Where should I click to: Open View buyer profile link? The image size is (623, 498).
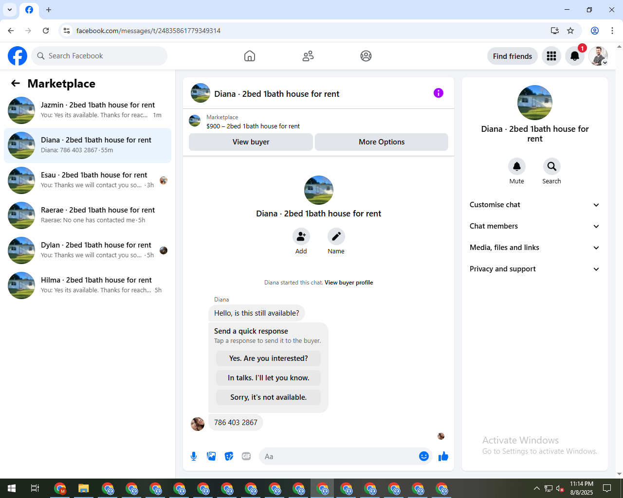coord(349,283)
